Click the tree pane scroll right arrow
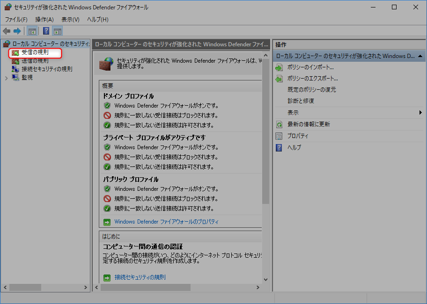The height and width of the screenshot is (304, 427). tap(86, 288)
